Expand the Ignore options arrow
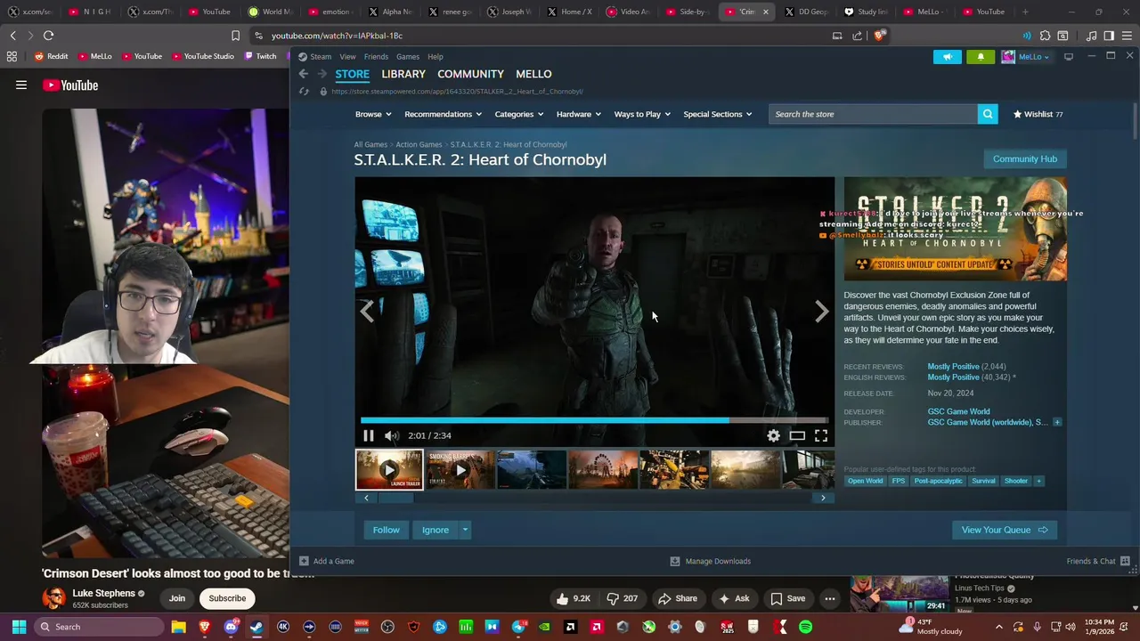Screen dimensions: 1140x641 [465, 530]
